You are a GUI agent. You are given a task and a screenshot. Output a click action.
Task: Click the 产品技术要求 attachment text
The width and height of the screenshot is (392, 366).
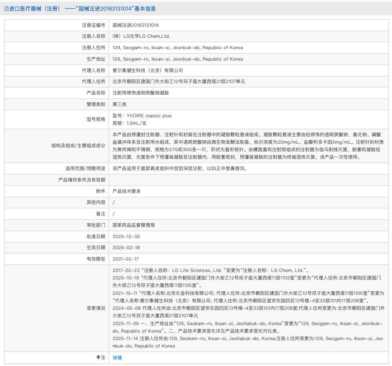click(x=127, y=191)
